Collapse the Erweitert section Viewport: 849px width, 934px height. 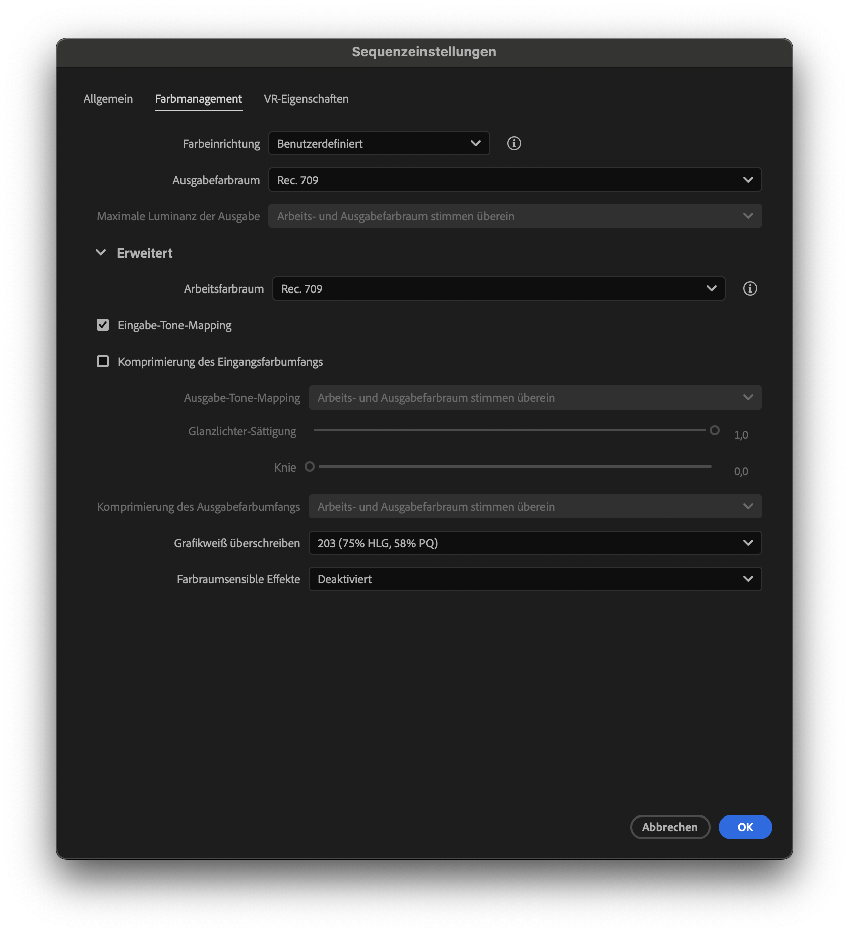click(x=101, y=253)
